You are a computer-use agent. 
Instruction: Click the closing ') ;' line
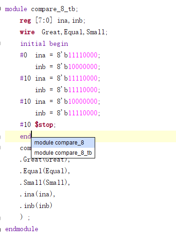(25, 217)
